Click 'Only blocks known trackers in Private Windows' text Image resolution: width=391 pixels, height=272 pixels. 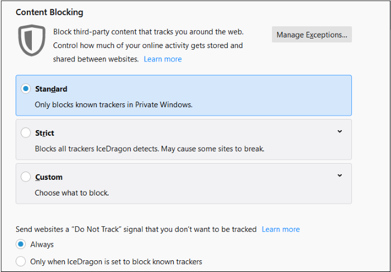[113, 104]
